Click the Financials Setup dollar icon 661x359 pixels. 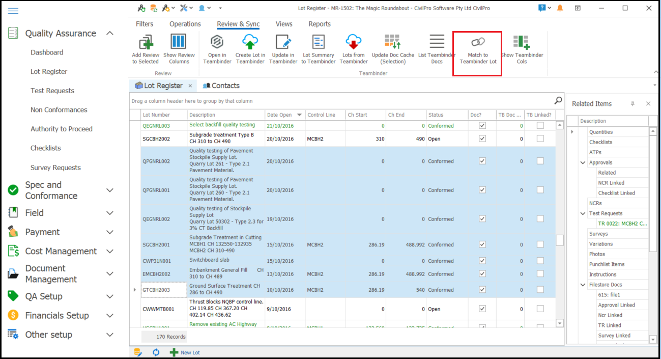(13, 315)
